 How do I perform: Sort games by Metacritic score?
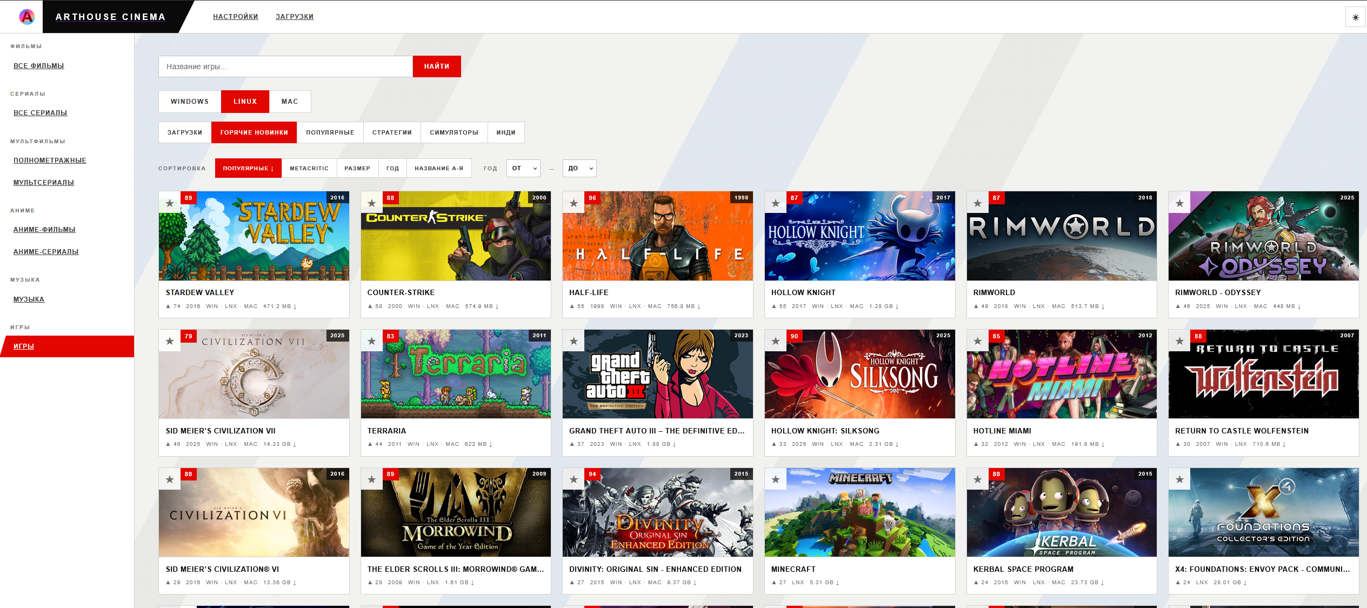pyautogui.click(x=309, y=168)
